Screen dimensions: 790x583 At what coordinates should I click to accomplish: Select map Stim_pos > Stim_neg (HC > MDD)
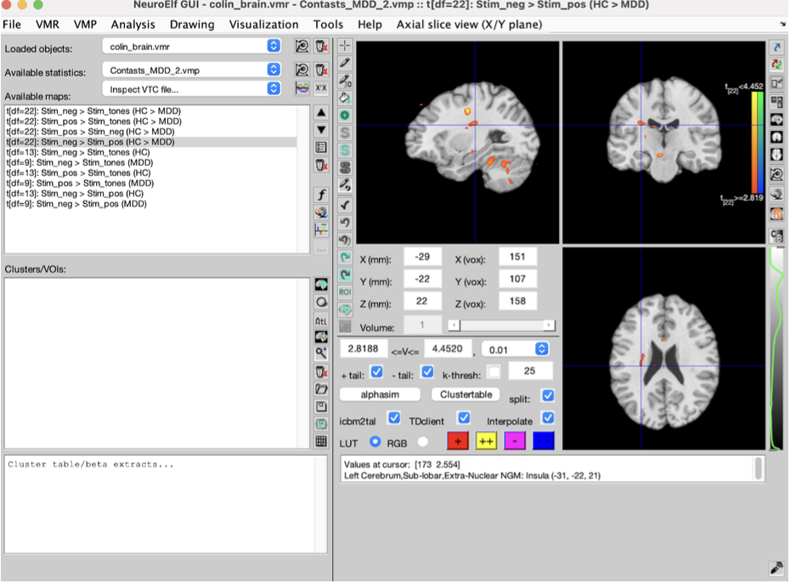point(151,132)
